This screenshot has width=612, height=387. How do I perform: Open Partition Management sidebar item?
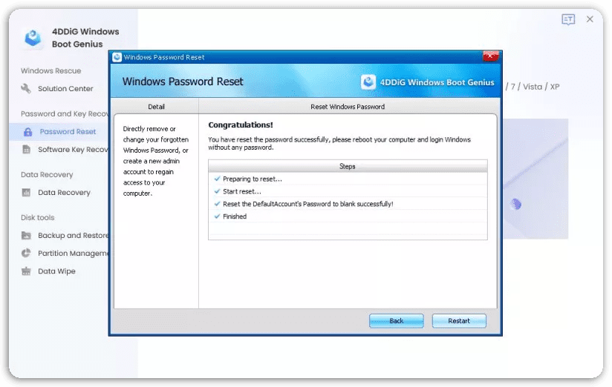point(73,253)
